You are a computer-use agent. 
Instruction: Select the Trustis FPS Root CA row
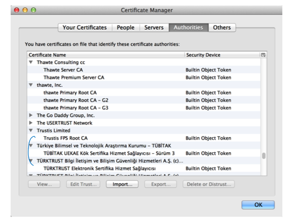(144, 138)
